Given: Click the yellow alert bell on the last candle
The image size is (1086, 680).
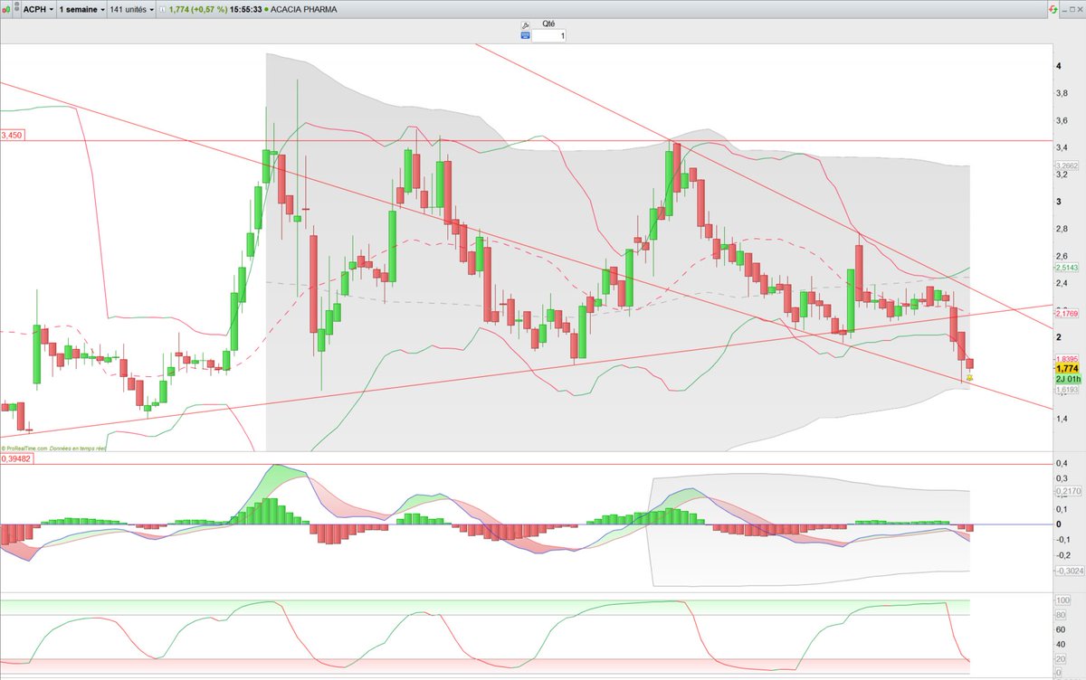Looking at the screenshot, I should coord(969,377).
